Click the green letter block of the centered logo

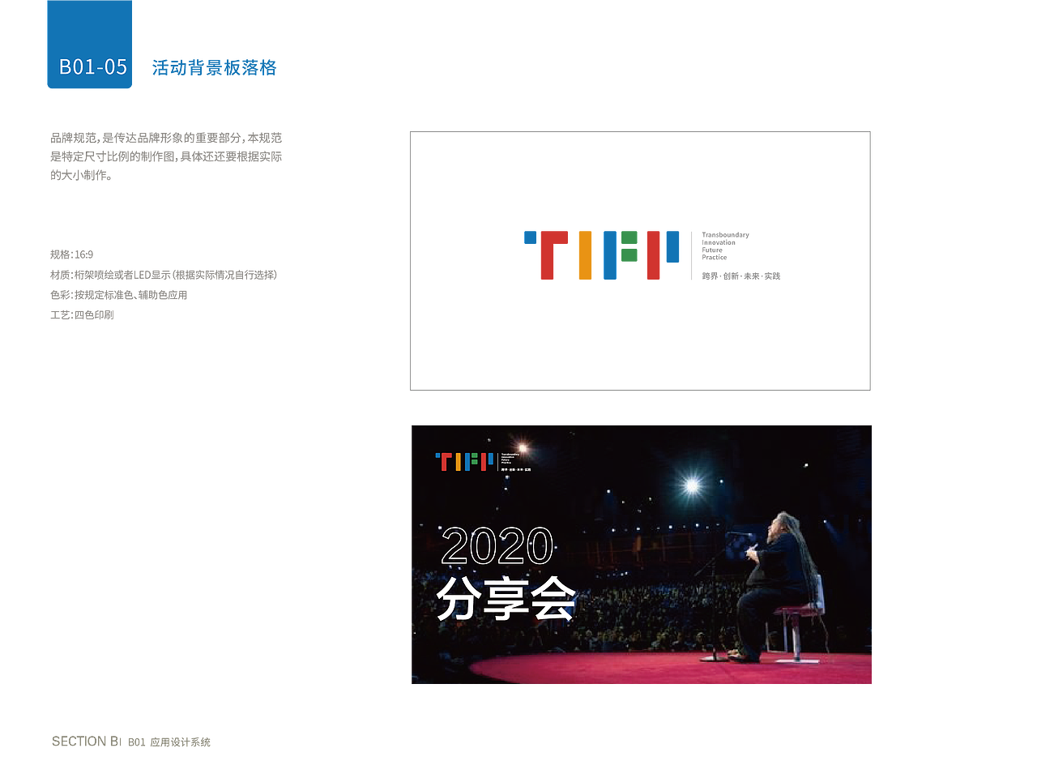click(x=629, y=247)
